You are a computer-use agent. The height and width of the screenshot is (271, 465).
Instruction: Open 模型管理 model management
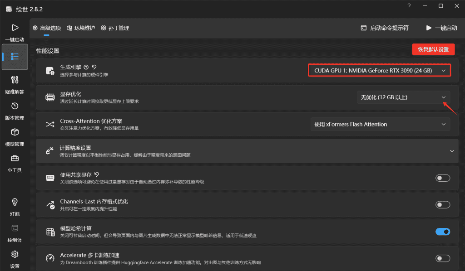point(15,136)
